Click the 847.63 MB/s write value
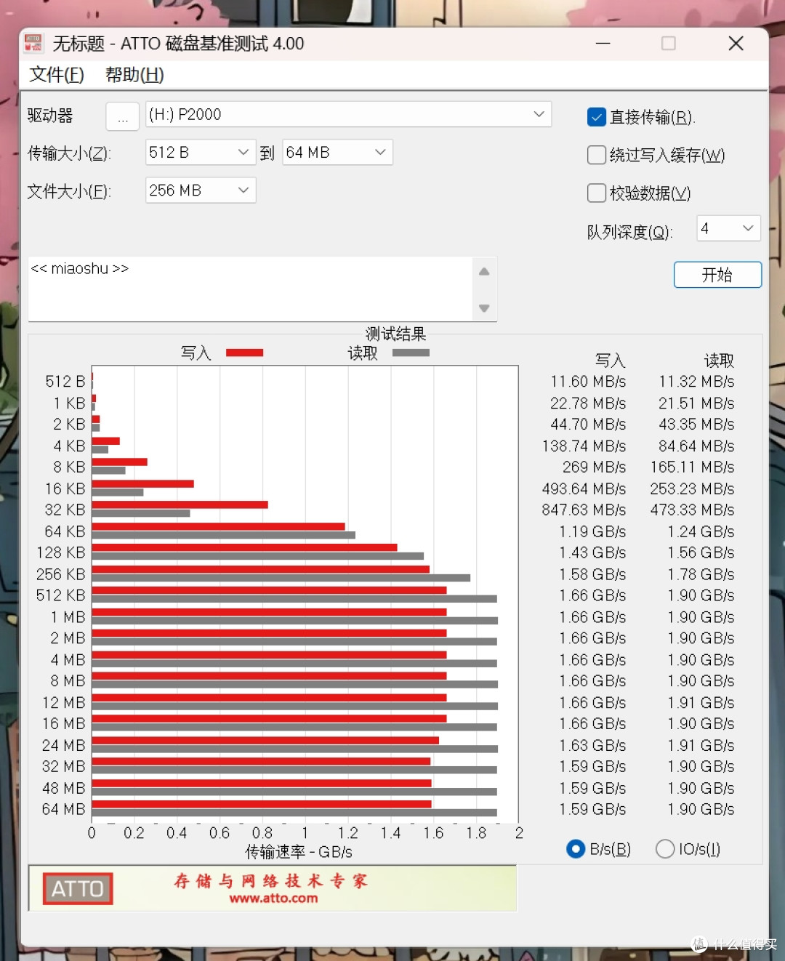 [x=584, y=510]
